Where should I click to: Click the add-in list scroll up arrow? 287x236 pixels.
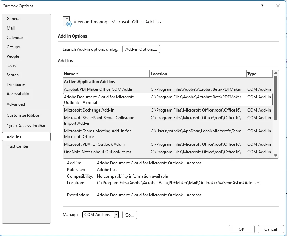tap(276, 73)
